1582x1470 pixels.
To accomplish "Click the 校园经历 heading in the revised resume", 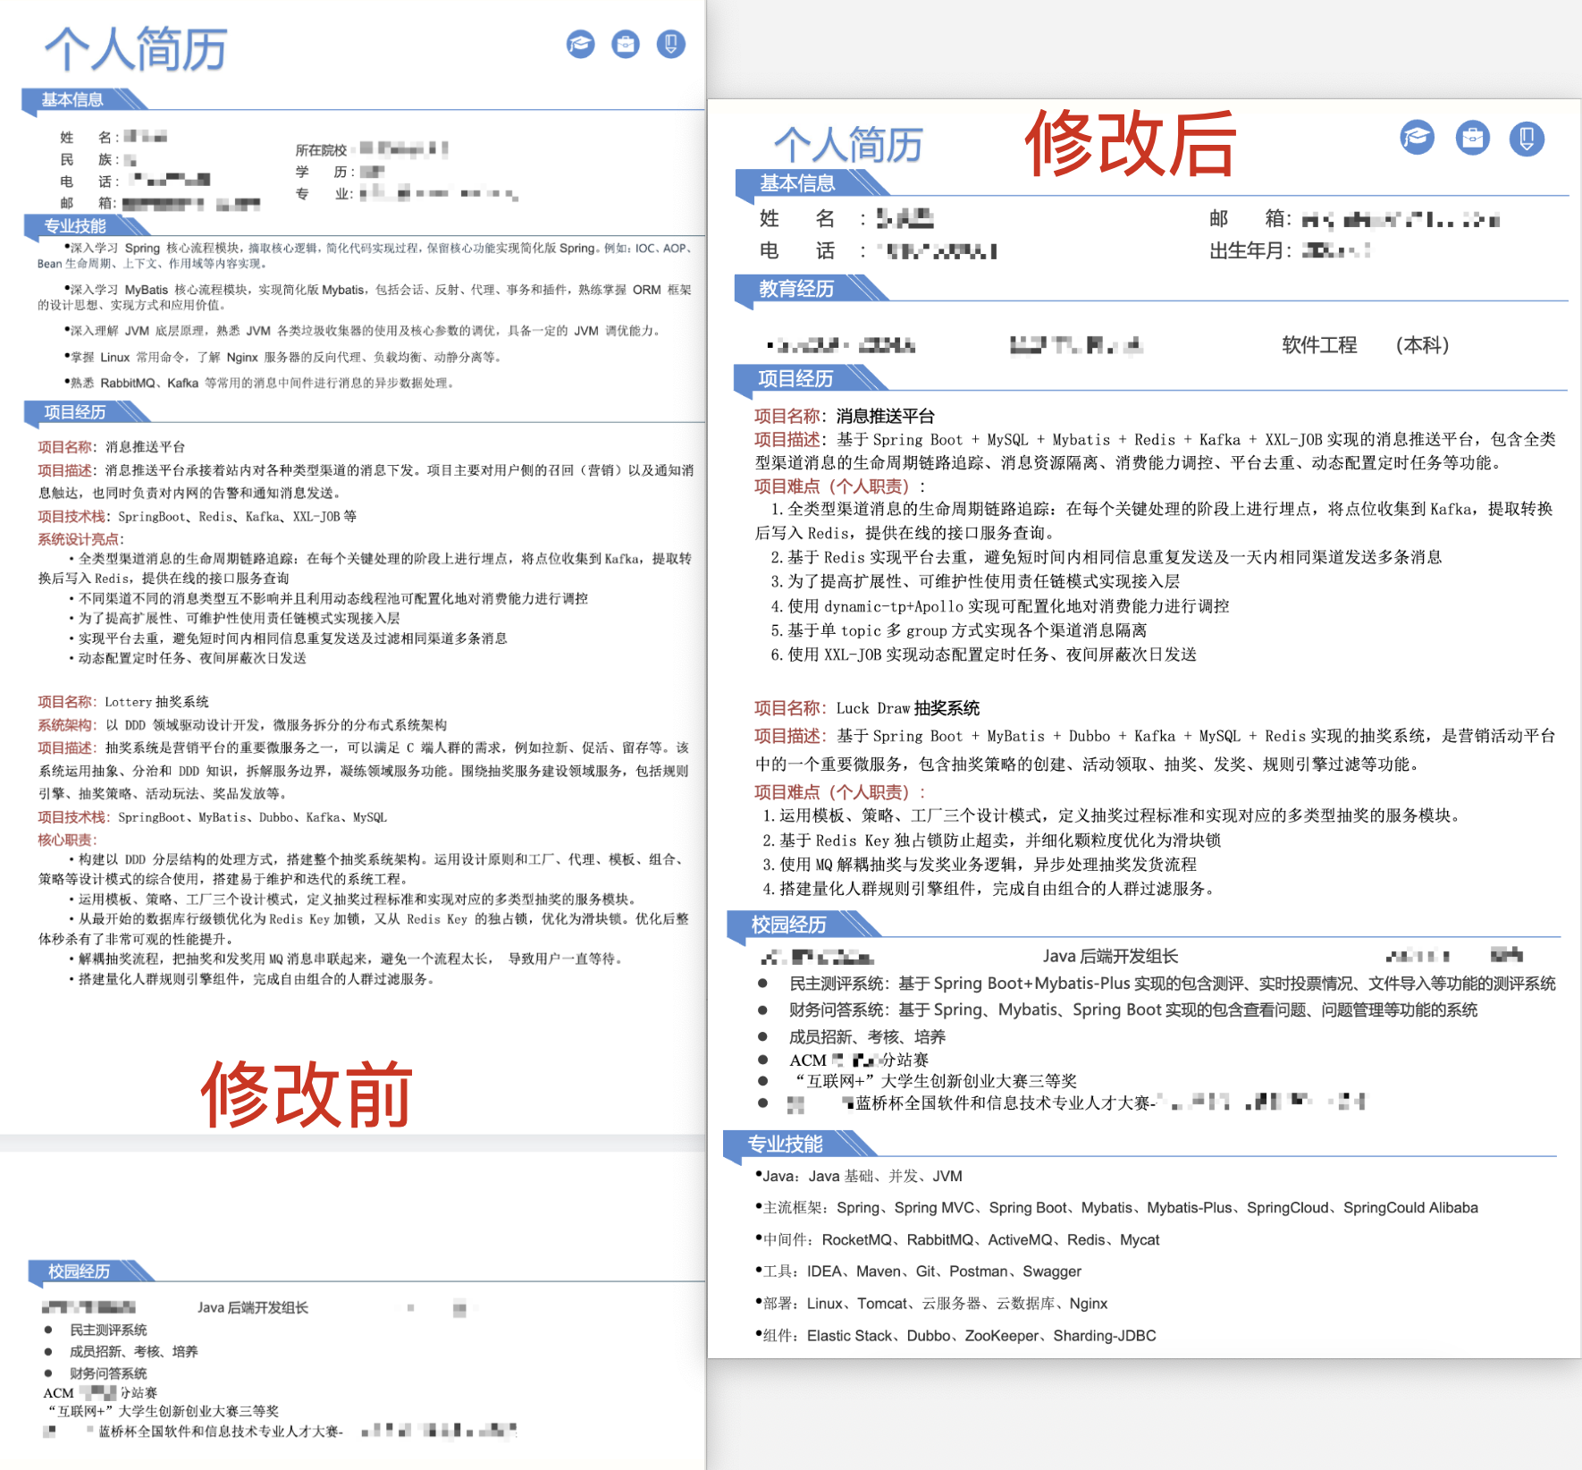I will (789, 924).
